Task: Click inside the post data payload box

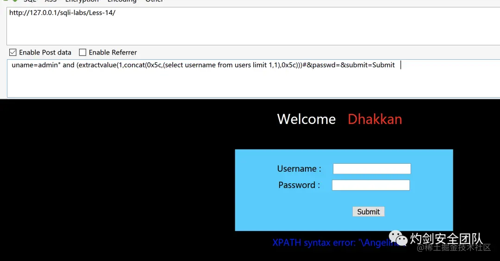Action: 254,78
